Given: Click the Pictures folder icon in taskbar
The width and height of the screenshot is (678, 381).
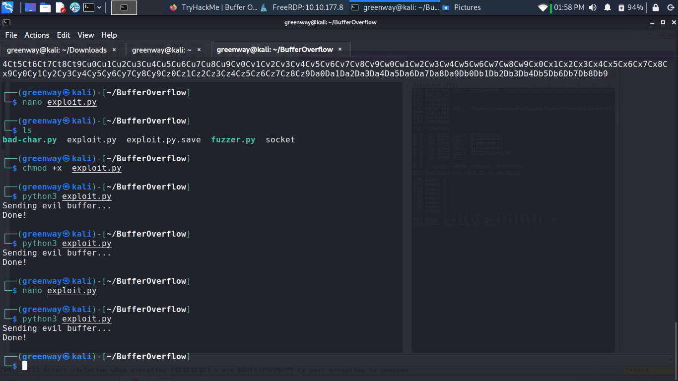Looking at the screenshot, I should point(446,7).
